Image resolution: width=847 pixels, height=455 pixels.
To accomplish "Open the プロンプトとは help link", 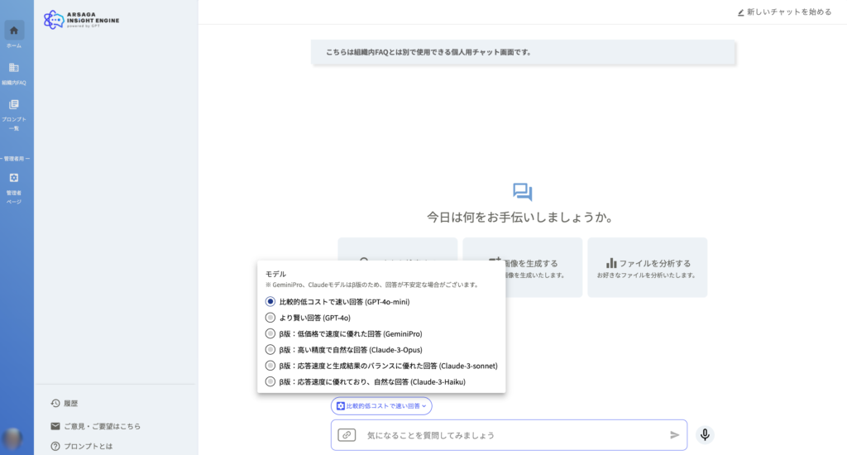I will tap(86, 447).
